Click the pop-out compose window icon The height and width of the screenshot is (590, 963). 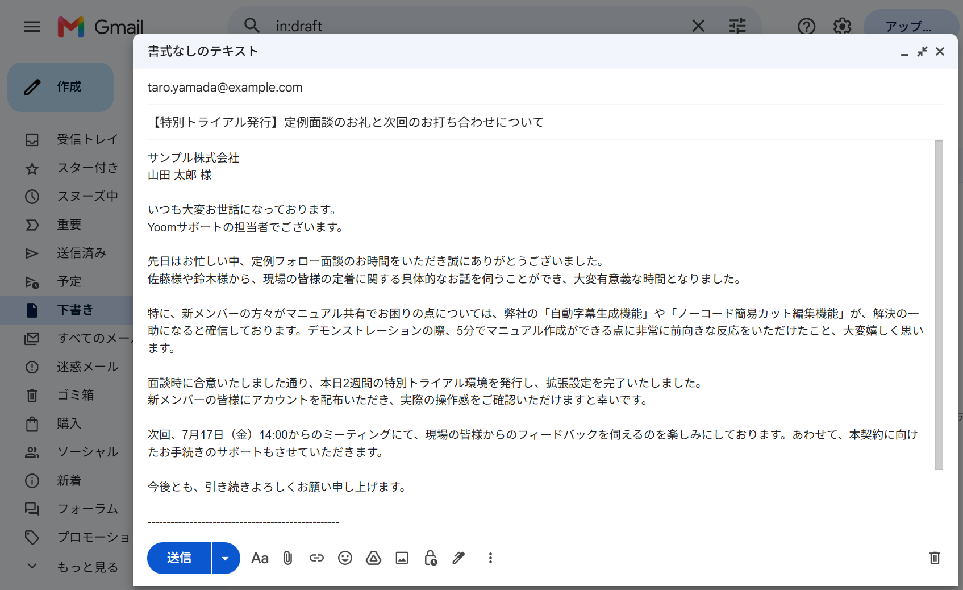[x=922, y=52]
